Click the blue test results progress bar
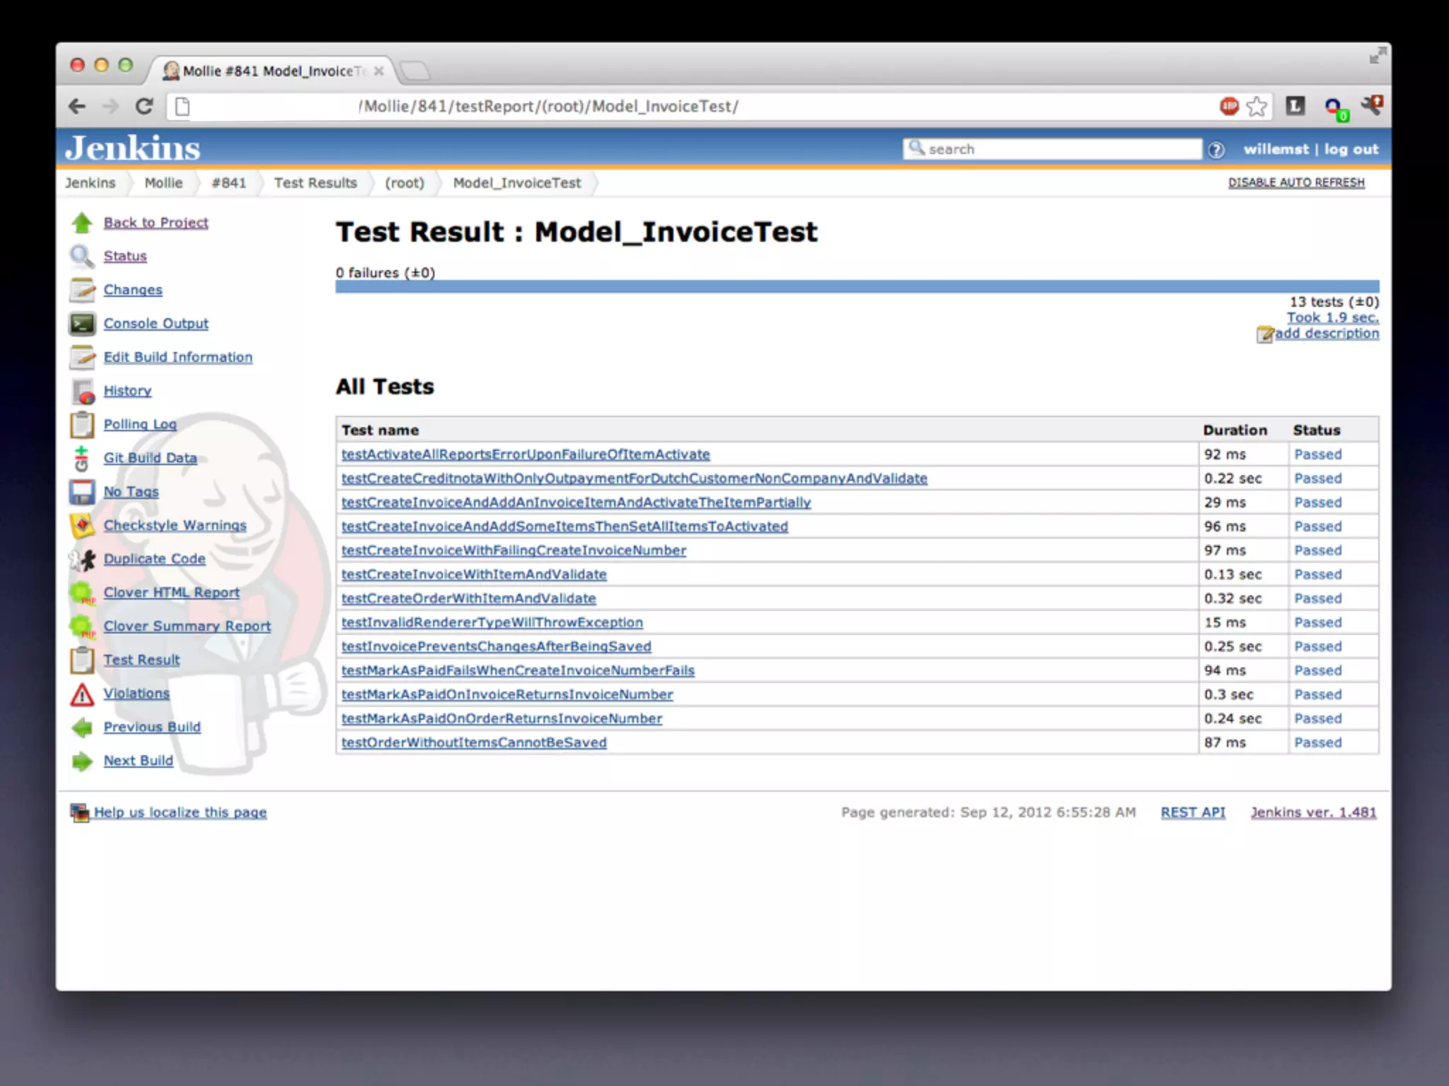The image size is (1449, 1086). pos(856,286)
